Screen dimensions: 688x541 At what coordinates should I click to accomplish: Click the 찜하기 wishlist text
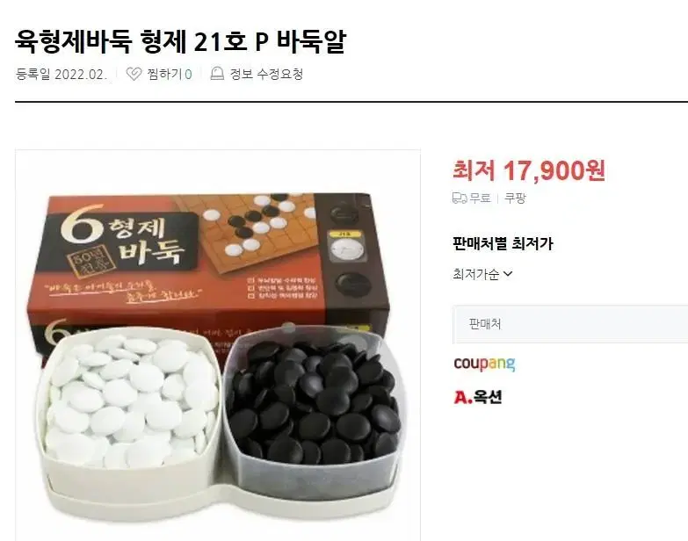coord(164,74)
